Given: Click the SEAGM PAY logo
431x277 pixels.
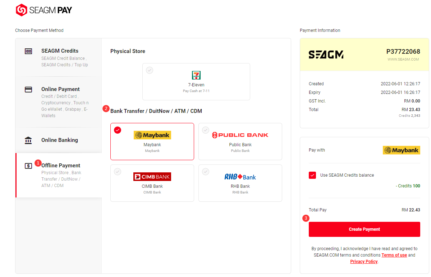Looking at the screenshot, I should click(44, 10).
